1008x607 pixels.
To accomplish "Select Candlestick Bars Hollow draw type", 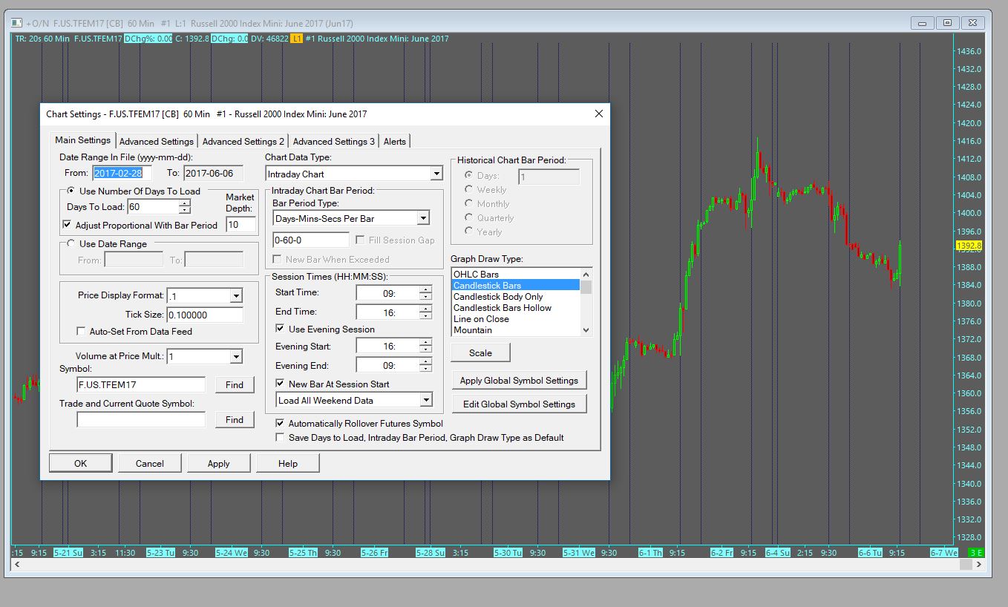I will pos(502,307).
